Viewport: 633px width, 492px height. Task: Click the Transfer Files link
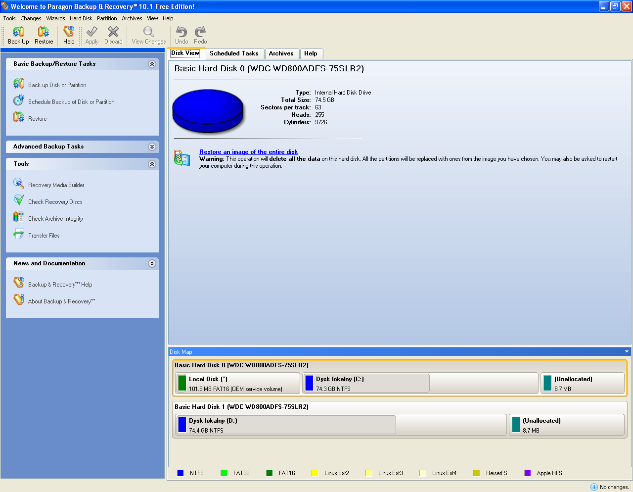click(x=44, y=236)
